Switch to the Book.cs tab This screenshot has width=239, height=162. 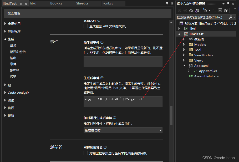pyautogui.click(x=62, y=3)
